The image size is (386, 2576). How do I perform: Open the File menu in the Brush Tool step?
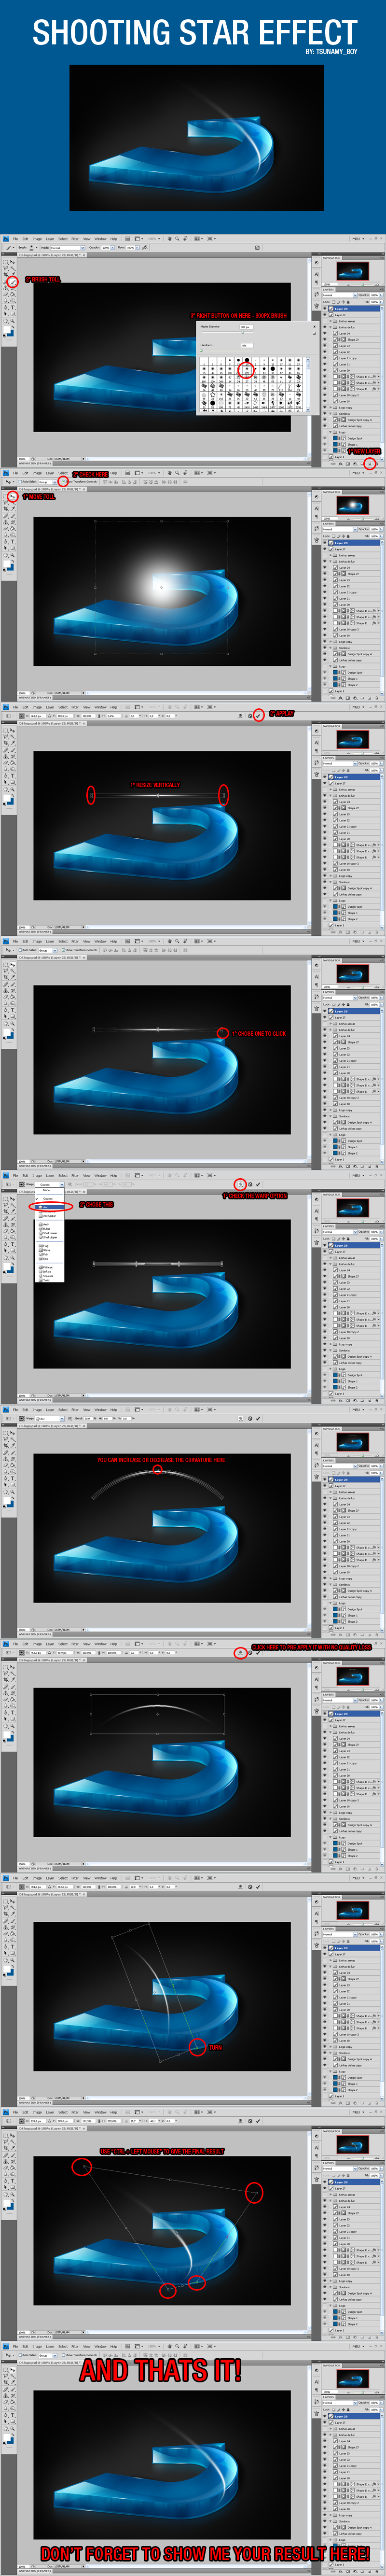[x=15, y=239]
